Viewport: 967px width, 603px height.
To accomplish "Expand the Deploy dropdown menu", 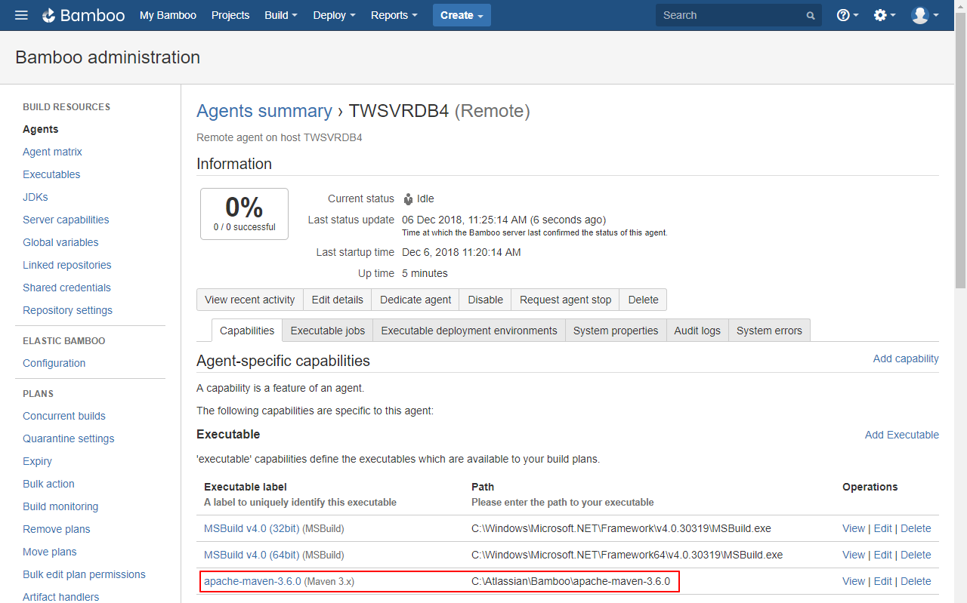I will (x=334, y=15).
